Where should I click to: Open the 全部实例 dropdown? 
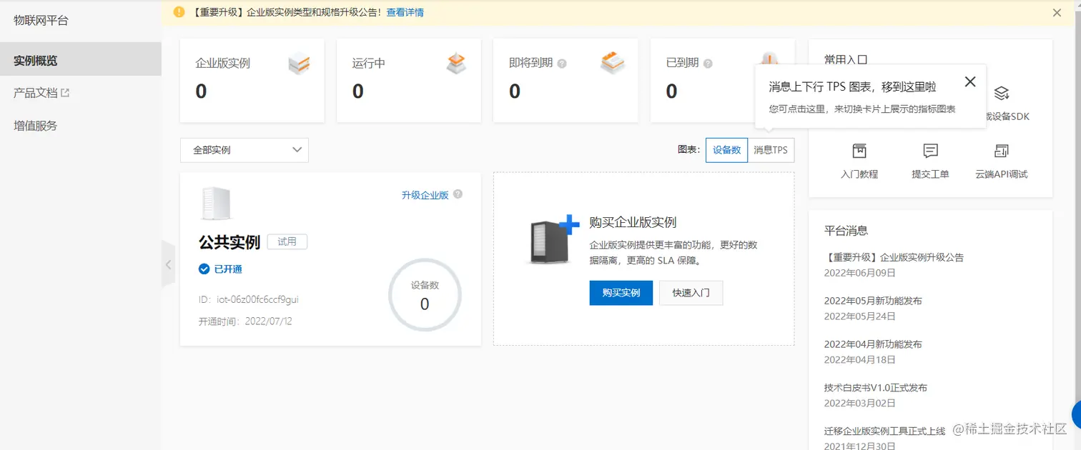coord(245,150)
